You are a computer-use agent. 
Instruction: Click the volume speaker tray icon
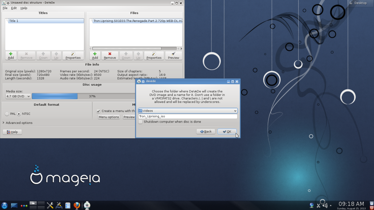coord(325,205)
